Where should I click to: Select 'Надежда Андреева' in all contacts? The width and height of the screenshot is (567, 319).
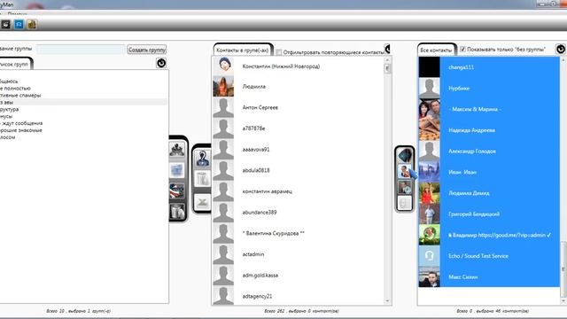(489, 130)
